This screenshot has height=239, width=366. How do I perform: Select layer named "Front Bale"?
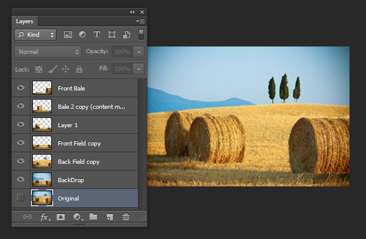coord(71,89)
